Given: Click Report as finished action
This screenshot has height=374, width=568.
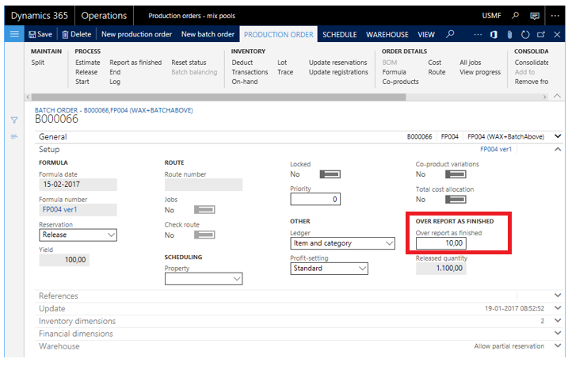Looking at the screenshot, I should coord(135,63).
